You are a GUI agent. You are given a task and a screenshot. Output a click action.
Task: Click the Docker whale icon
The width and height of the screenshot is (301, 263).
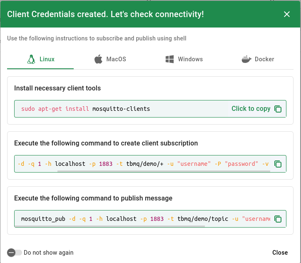pos(247,59)
